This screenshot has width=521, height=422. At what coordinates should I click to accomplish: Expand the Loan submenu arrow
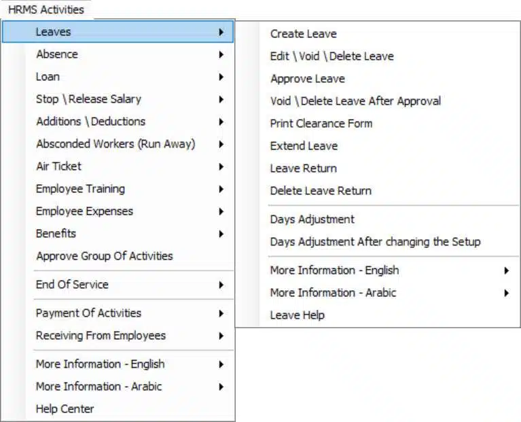pyautogui.click(x=221, y=77)
